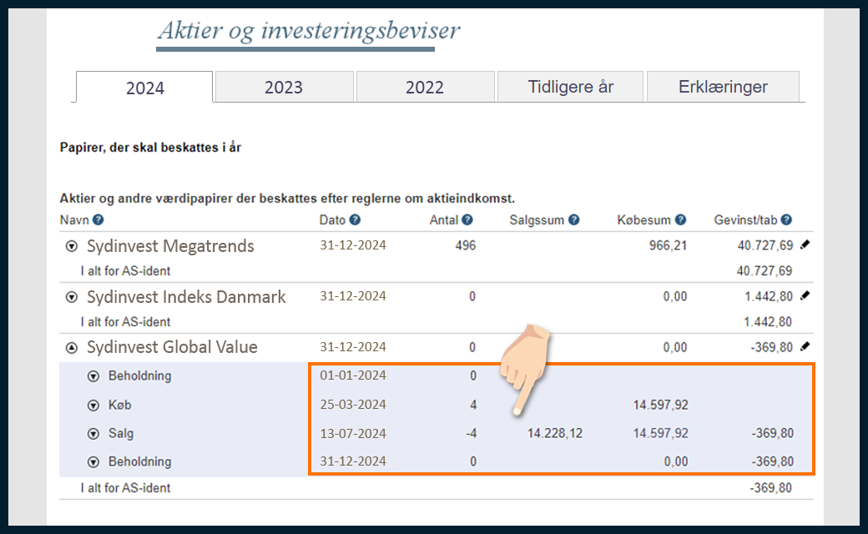
Task: Expand the Beholdning row dated 31-12-2024
Action: [x=93, y=462]
